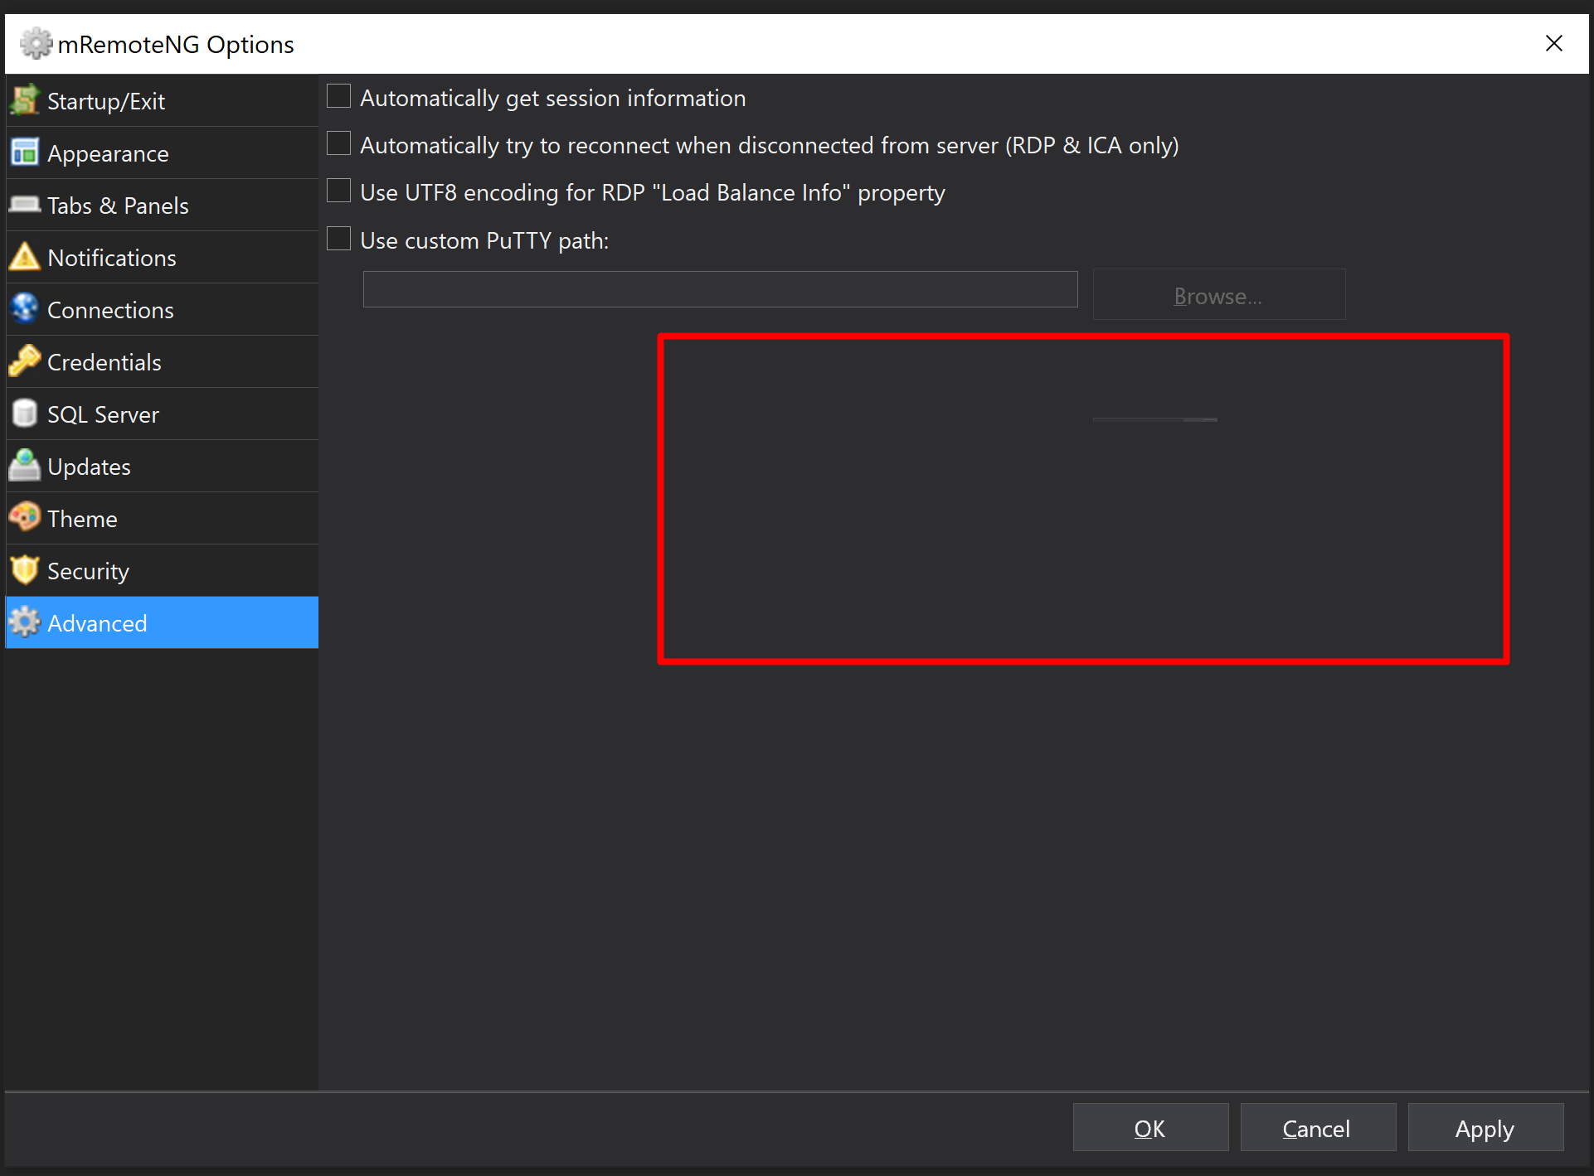
Task: Enable automatically get session information
Action: point(338,95)
